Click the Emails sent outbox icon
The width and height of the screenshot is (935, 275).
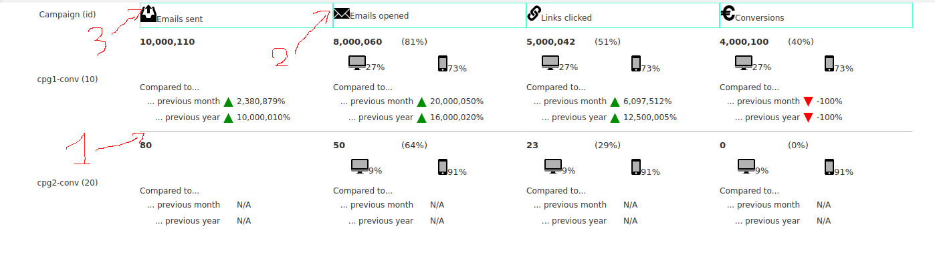[x=148, y=13]
